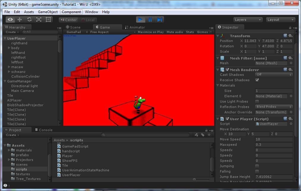
Task: Open the Free Aspect dropdown
Action: (x=113, y=32)
